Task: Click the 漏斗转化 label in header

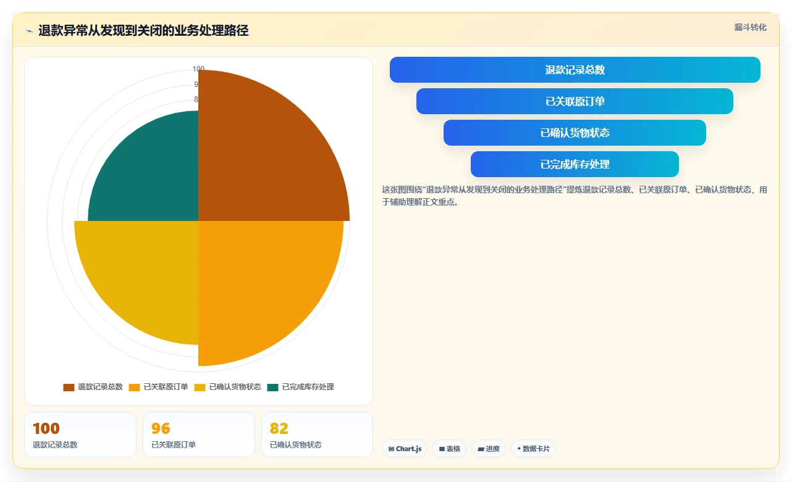Action: coord(751,27)
